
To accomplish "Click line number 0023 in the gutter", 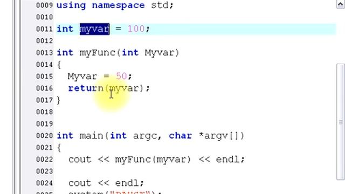I will click(x=44, y=171).
